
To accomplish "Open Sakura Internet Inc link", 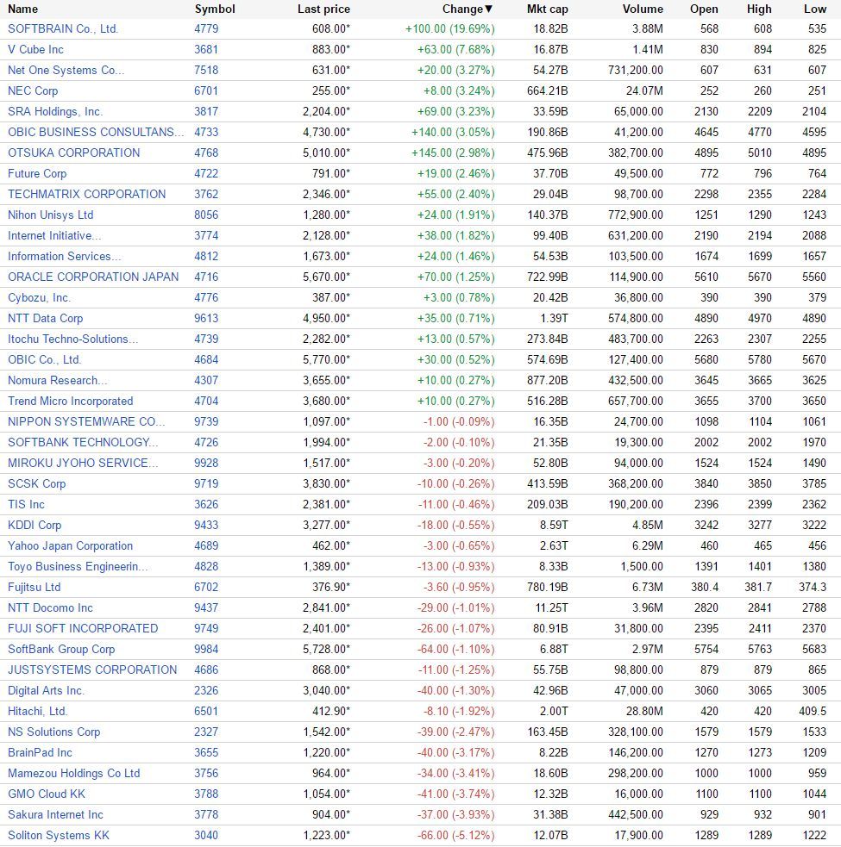I will coord(55,815).
